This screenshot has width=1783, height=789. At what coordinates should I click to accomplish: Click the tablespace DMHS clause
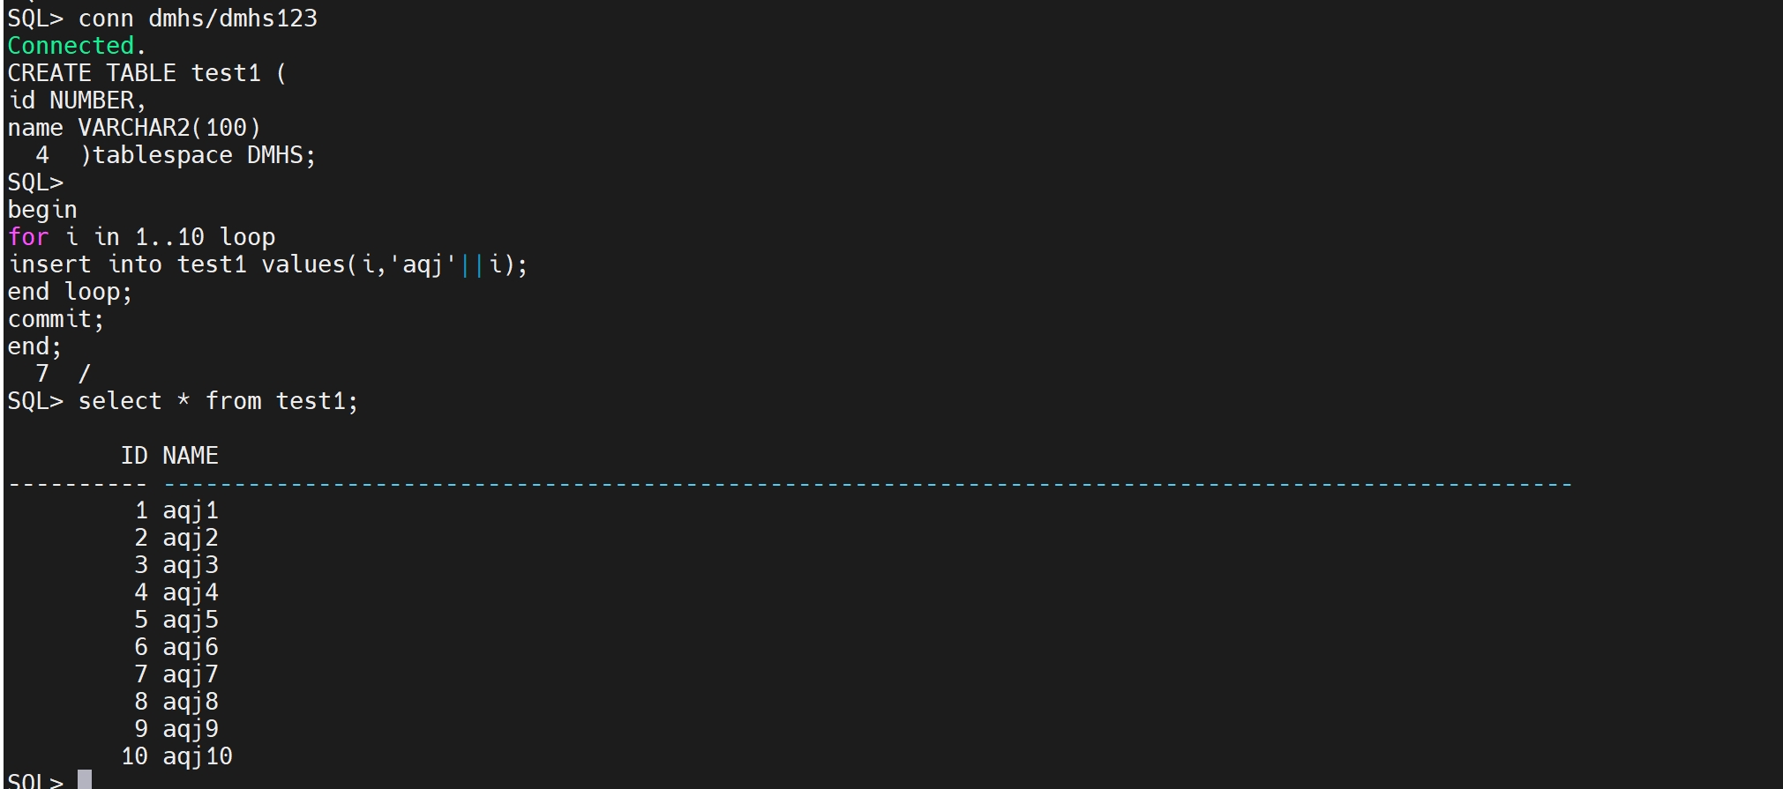(x=202, y=155)
